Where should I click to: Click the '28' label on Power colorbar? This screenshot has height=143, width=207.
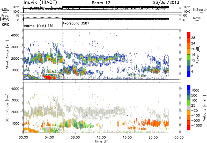tap(193, 38)
